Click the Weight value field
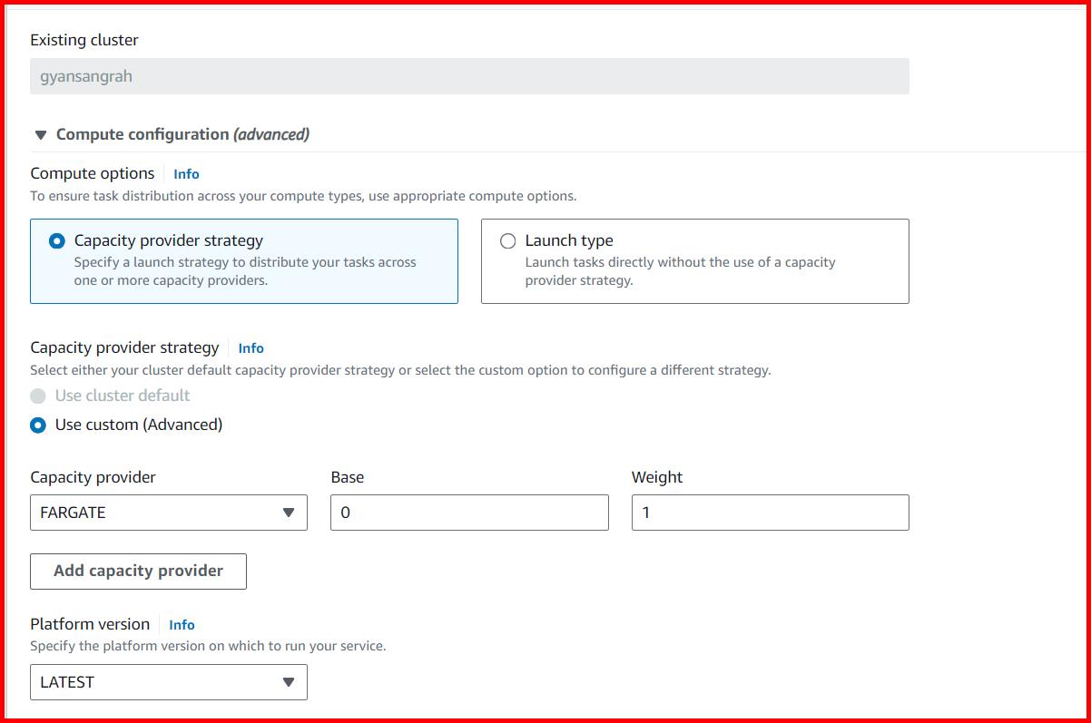 coord(770,513)
